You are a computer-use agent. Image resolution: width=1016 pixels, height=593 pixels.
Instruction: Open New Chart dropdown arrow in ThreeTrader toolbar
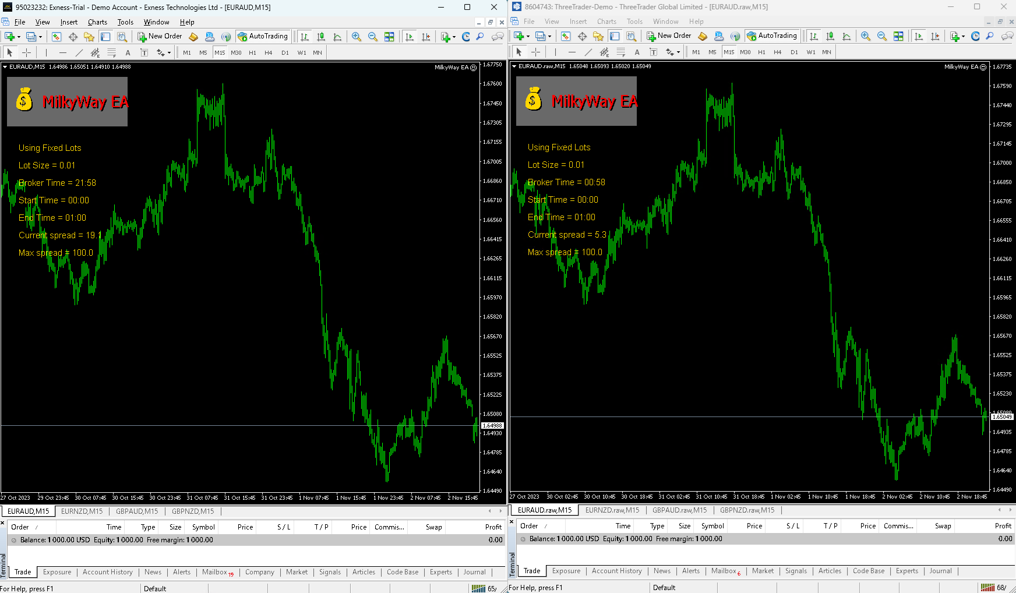528,36
